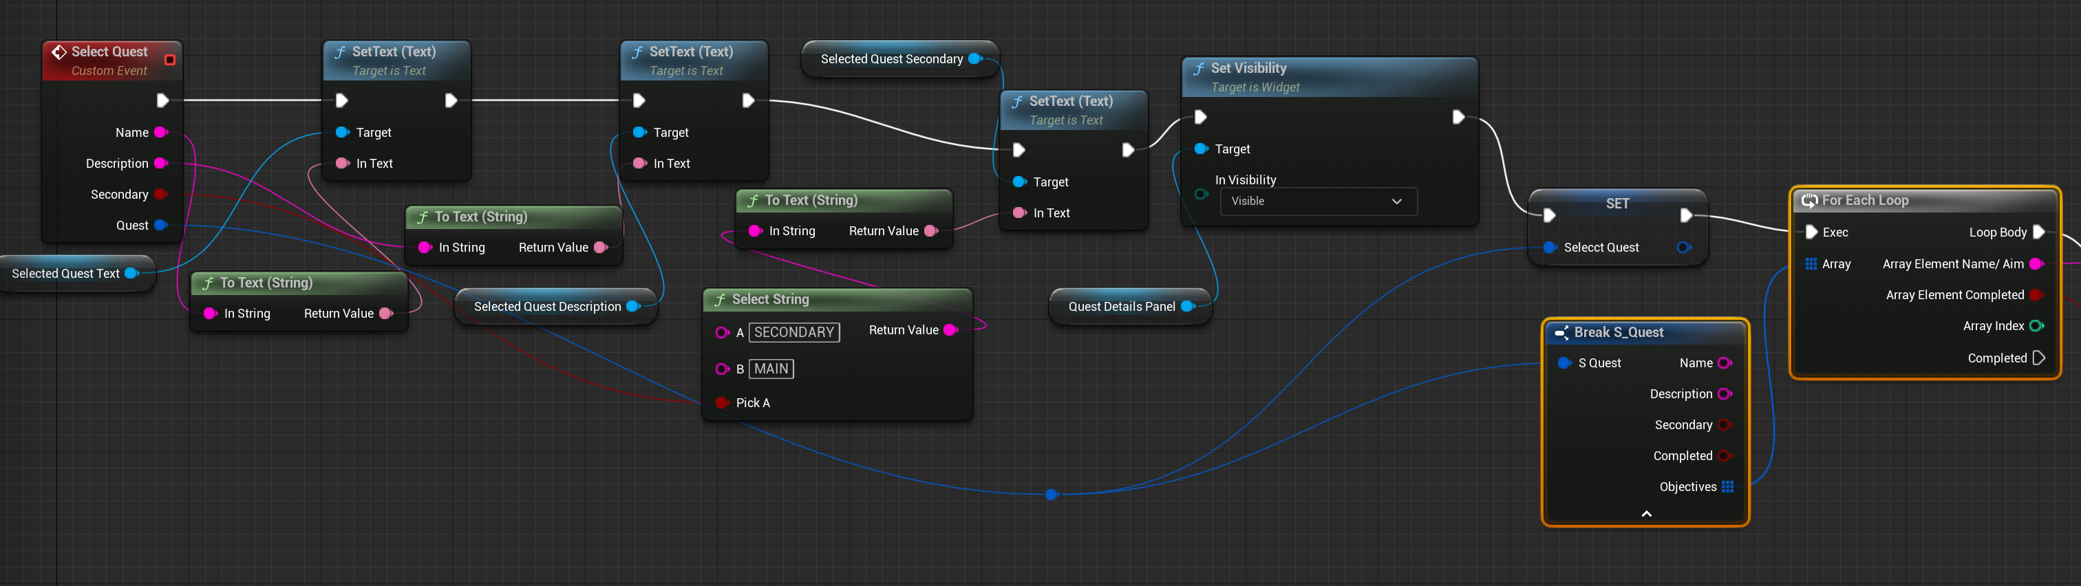Click the Select Quest event's red delegate pin
Viewport: 2081px width, 586px height.
tap(170, 60)
